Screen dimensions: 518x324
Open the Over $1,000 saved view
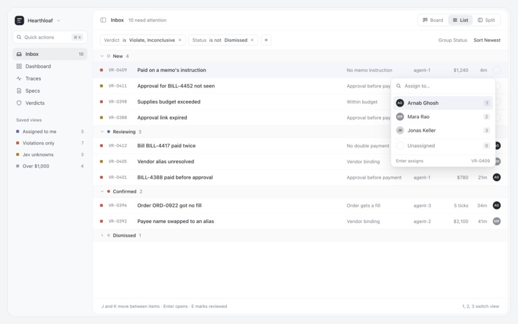(x=50, y=166)
